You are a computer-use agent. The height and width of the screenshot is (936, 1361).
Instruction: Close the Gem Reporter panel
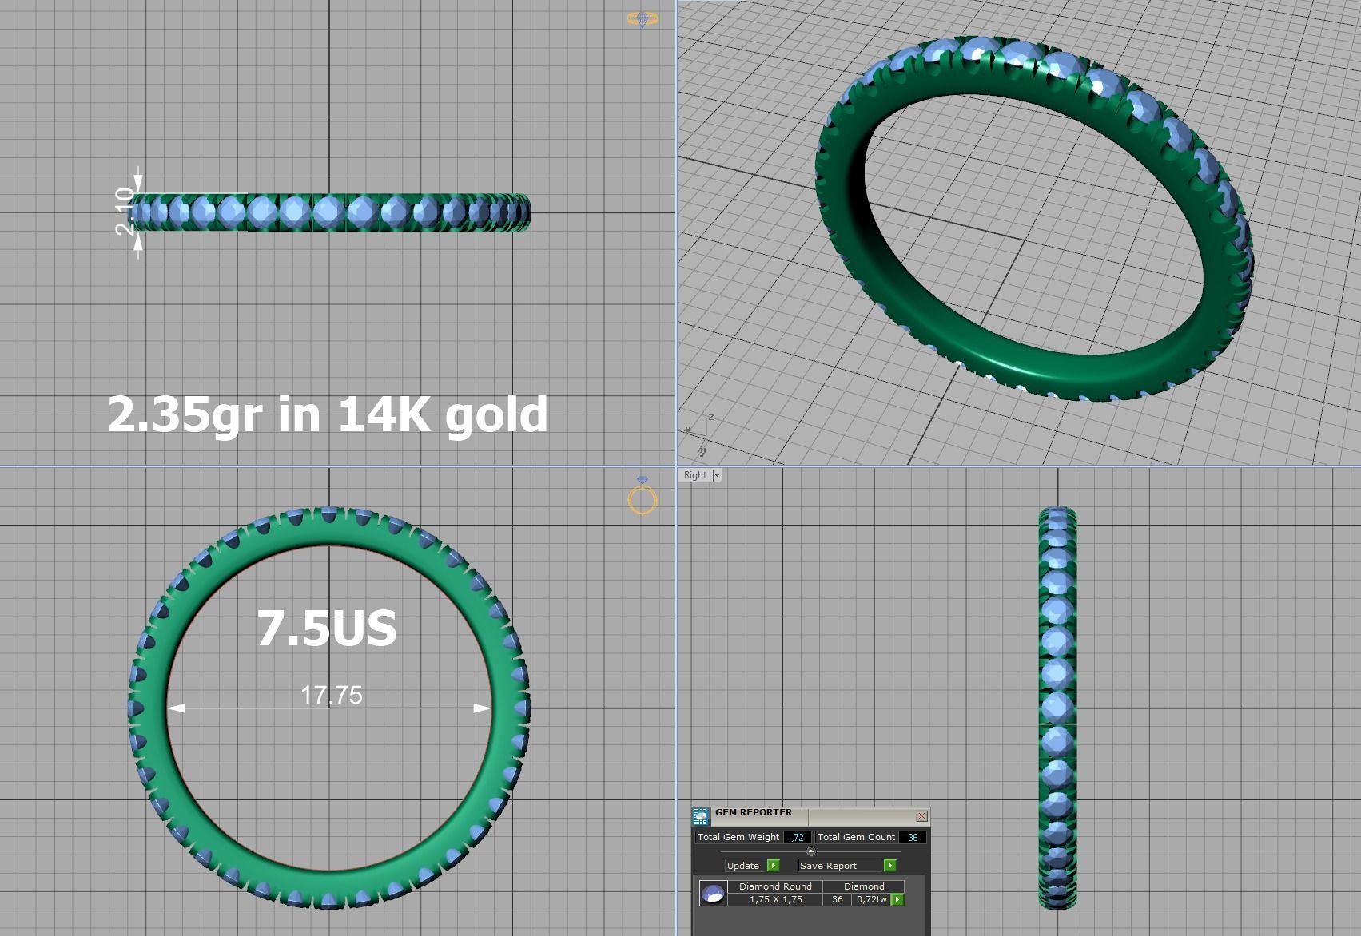click(x=921, y=815)
